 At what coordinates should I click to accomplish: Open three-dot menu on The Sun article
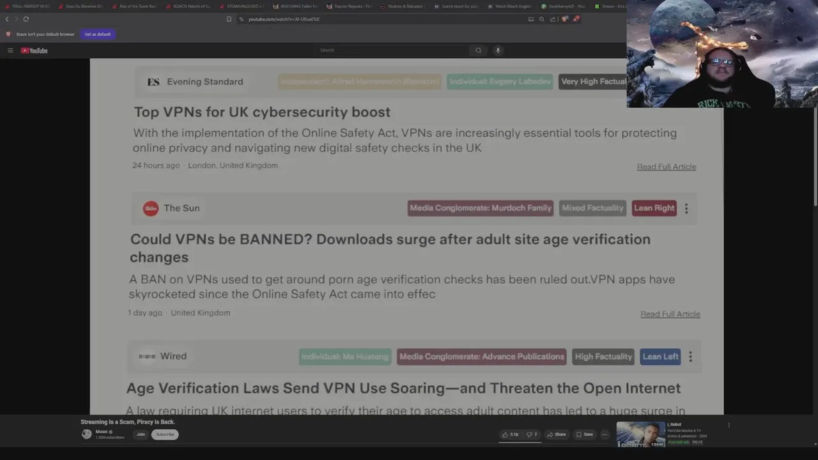click(686, 208)
